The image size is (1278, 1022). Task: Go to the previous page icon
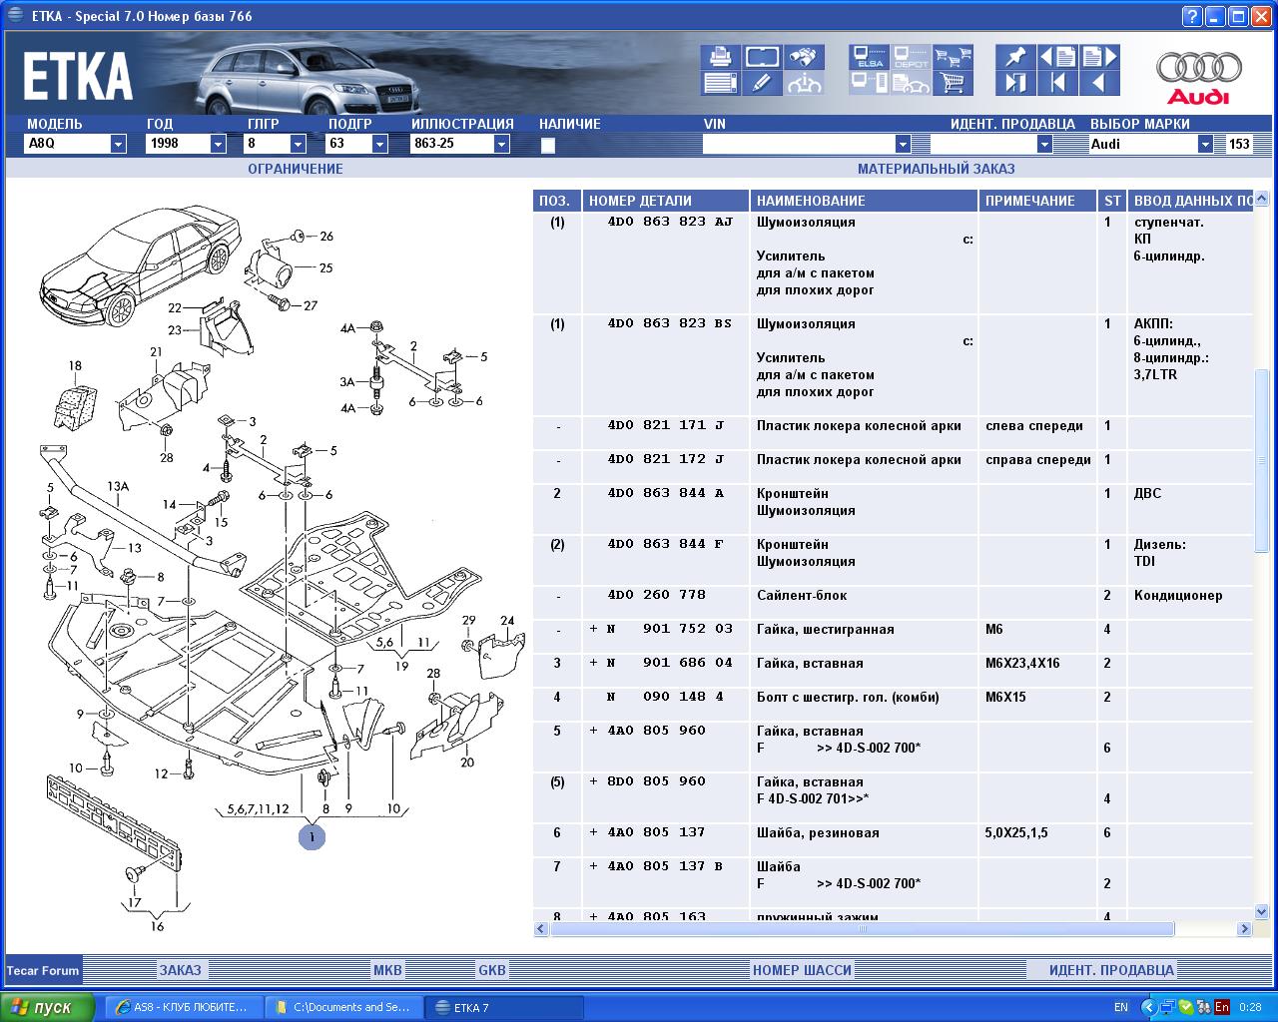pos(1057,57)
